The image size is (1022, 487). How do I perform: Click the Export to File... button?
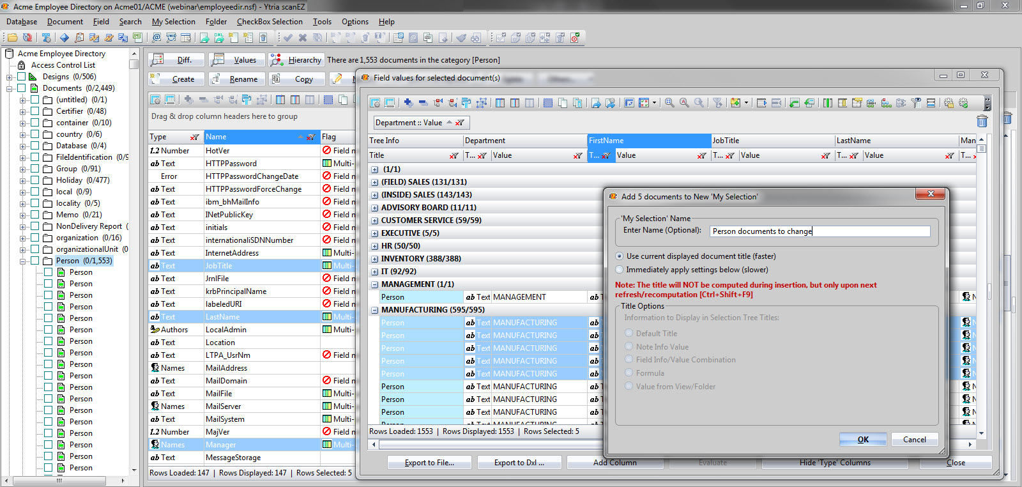[x=430, y=463]
